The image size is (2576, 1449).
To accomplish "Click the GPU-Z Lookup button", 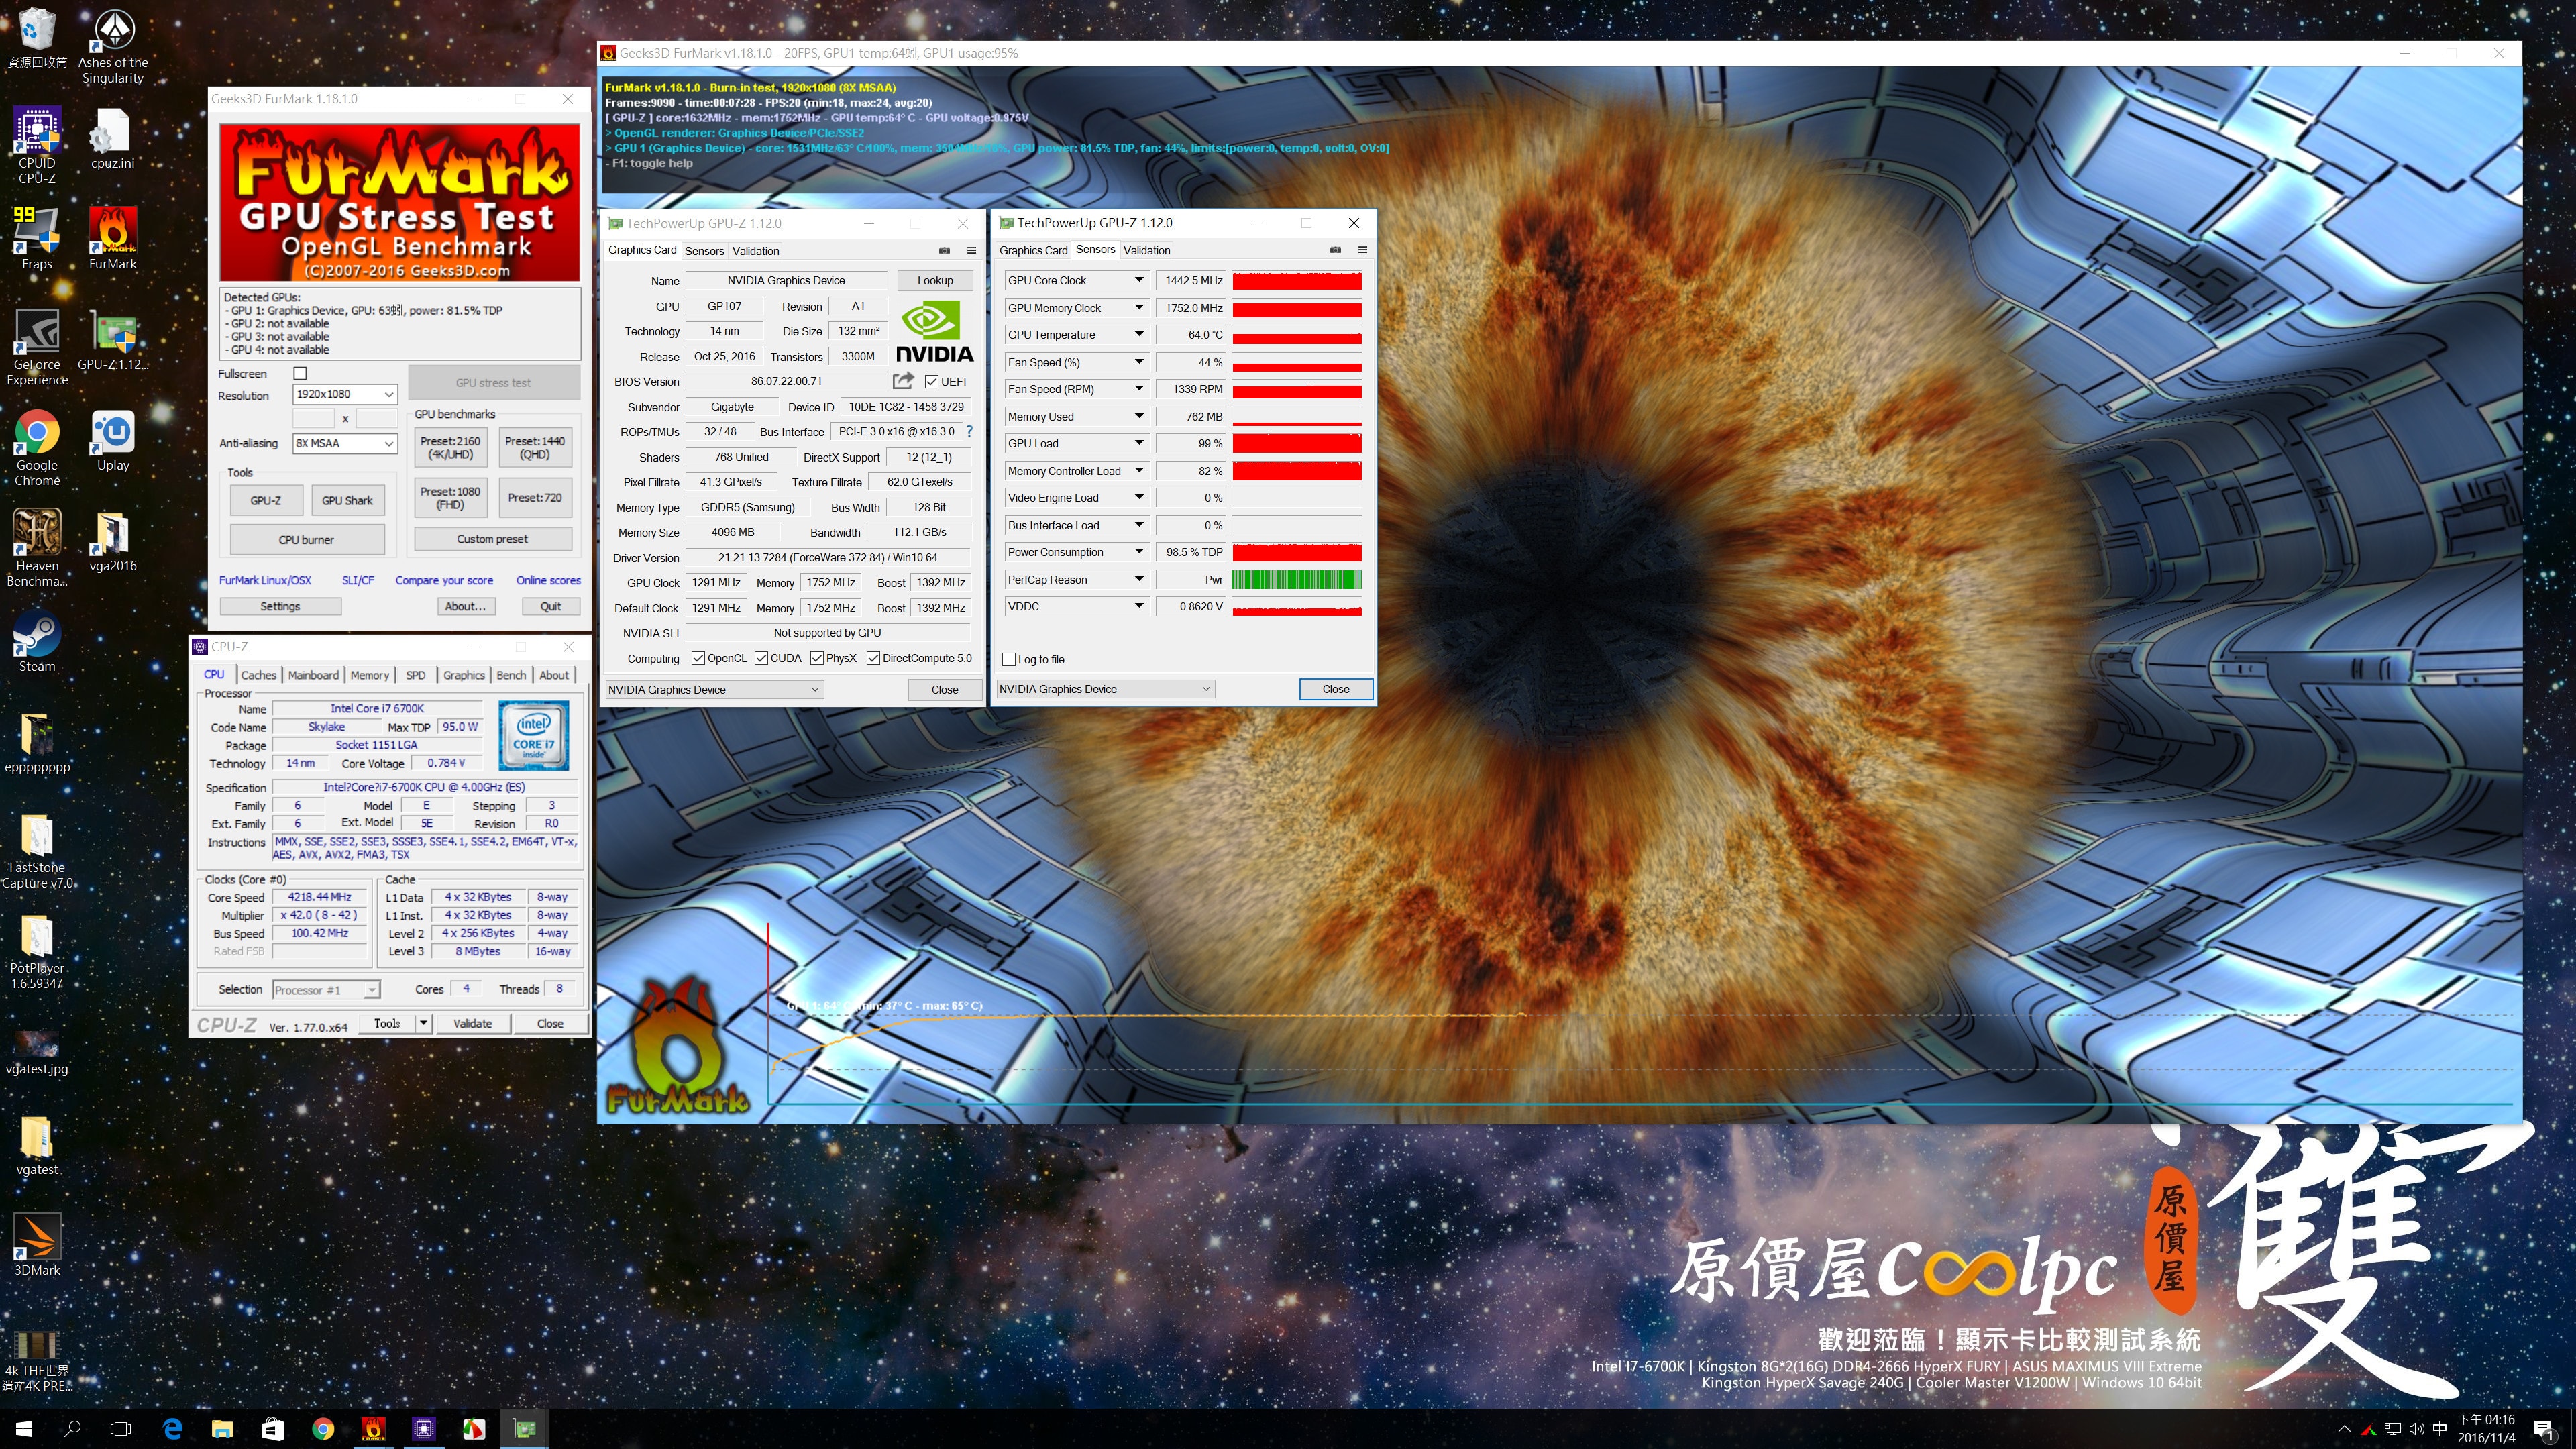I will 935,280.
